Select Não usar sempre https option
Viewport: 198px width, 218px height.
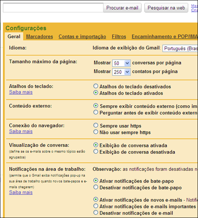96,132
